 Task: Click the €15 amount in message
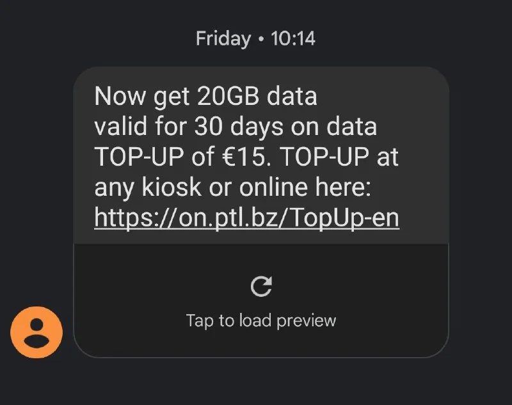click(x=247, y=157)
